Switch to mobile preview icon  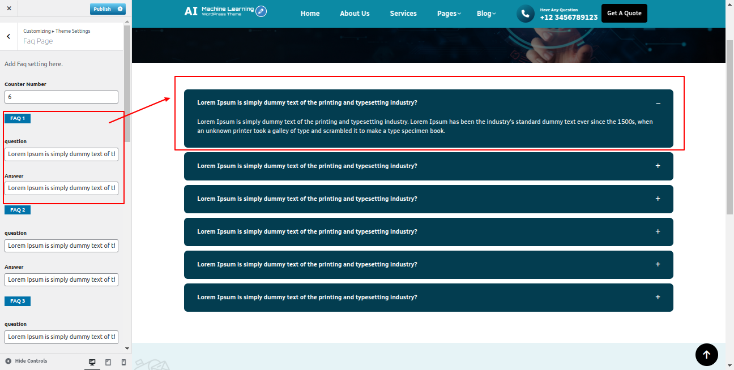pos(123,362)
